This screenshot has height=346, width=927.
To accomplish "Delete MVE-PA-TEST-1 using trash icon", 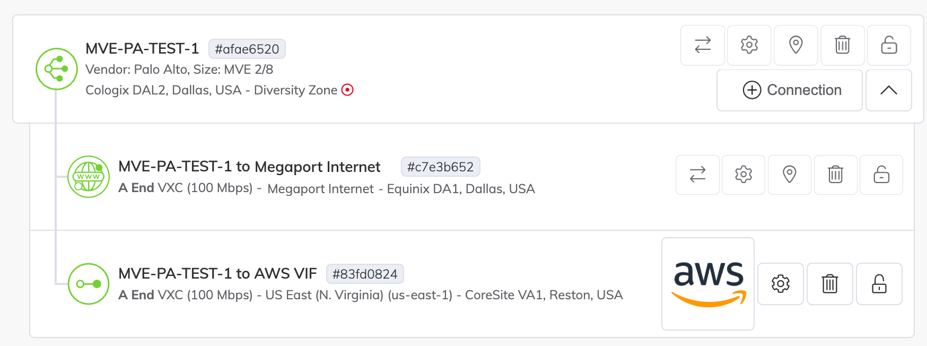I will [842, 45].
